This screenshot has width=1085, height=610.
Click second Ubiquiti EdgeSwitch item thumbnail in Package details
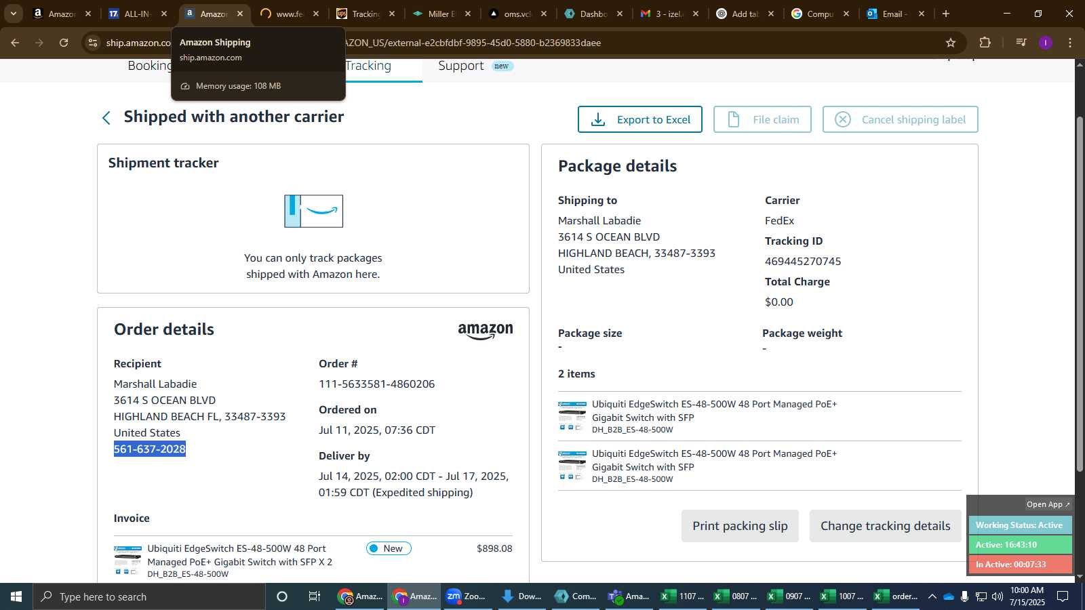click(x=572, y=466)
